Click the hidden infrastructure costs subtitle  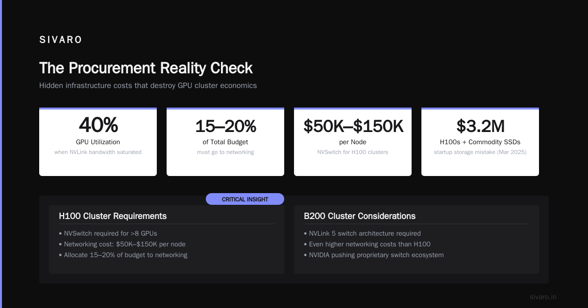[148, 86]
